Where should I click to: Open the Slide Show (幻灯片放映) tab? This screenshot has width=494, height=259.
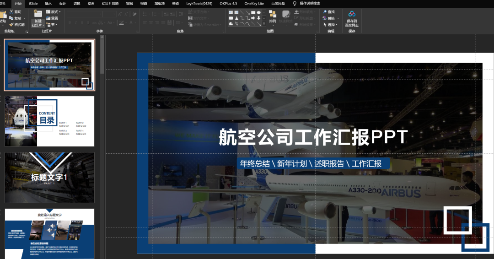[110, 4]
